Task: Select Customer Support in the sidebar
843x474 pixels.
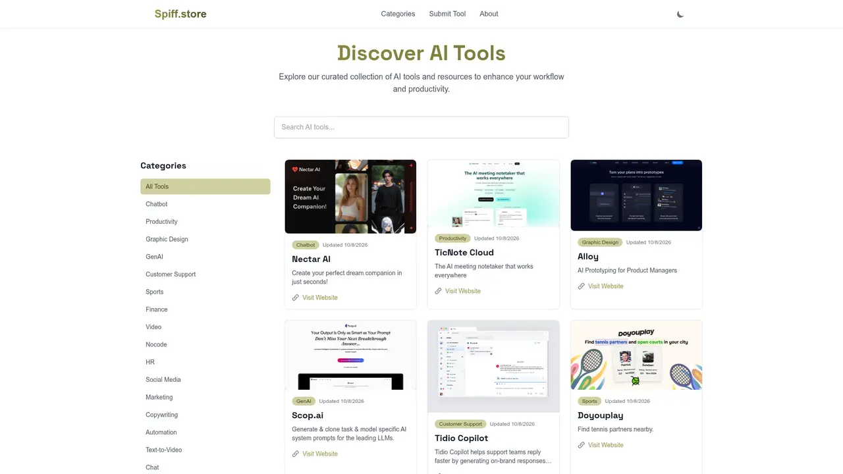Action: 205,275
